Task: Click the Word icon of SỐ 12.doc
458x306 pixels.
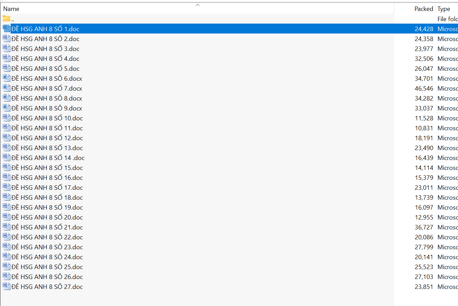Action: tap(7, 138)
